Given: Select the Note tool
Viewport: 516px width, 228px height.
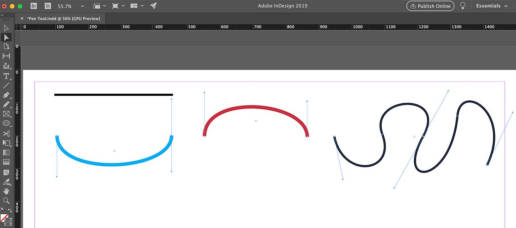Looking at the screenshot, I should click(6, 172).
